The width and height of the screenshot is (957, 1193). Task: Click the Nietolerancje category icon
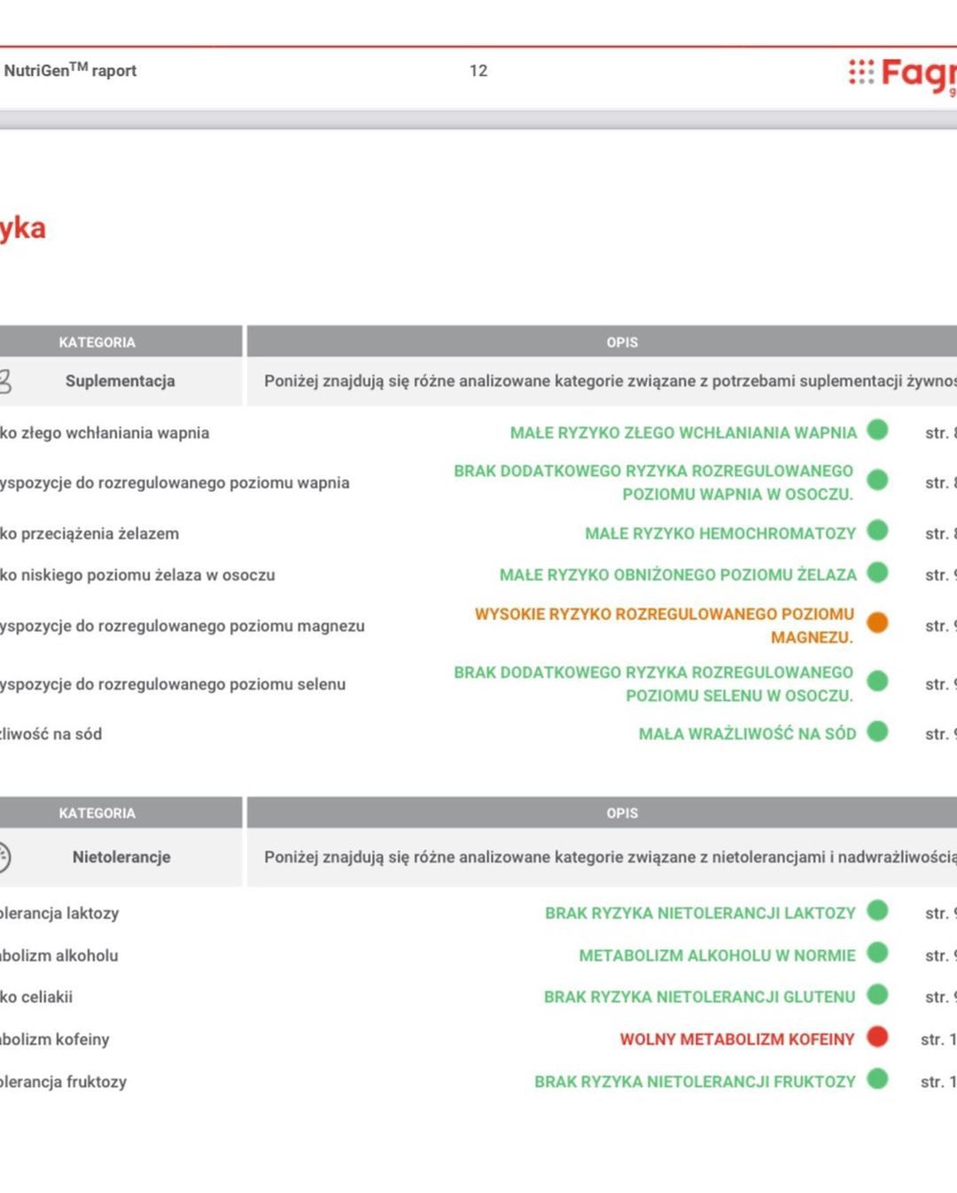(x=4, y=857)
